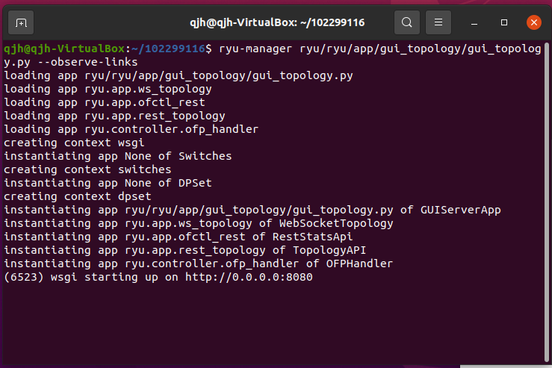Open the hamburger menu
Viewport: 552px width, 368px height.
click(439, 22)
